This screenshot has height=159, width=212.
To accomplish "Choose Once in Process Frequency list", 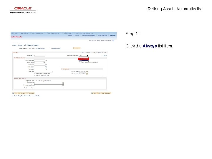I will point(84,62).
